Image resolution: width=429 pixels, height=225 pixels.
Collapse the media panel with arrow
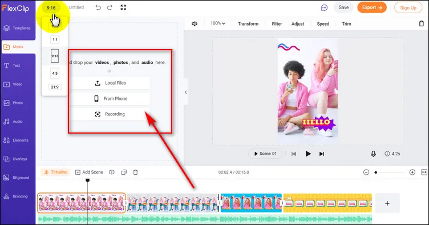pyautogui.click(x=186, y=93)
